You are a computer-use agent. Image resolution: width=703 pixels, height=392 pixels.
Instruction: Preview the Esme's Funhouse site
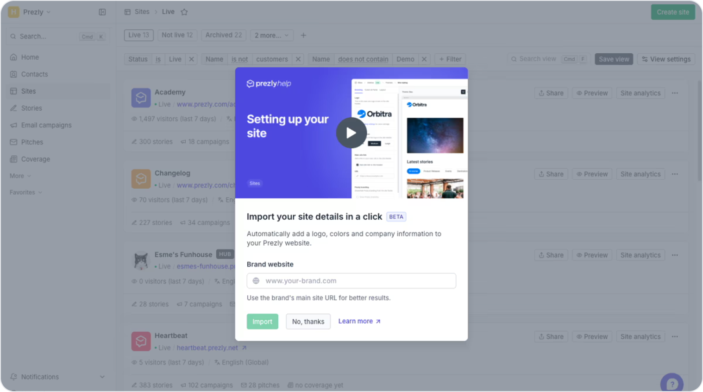592,255
